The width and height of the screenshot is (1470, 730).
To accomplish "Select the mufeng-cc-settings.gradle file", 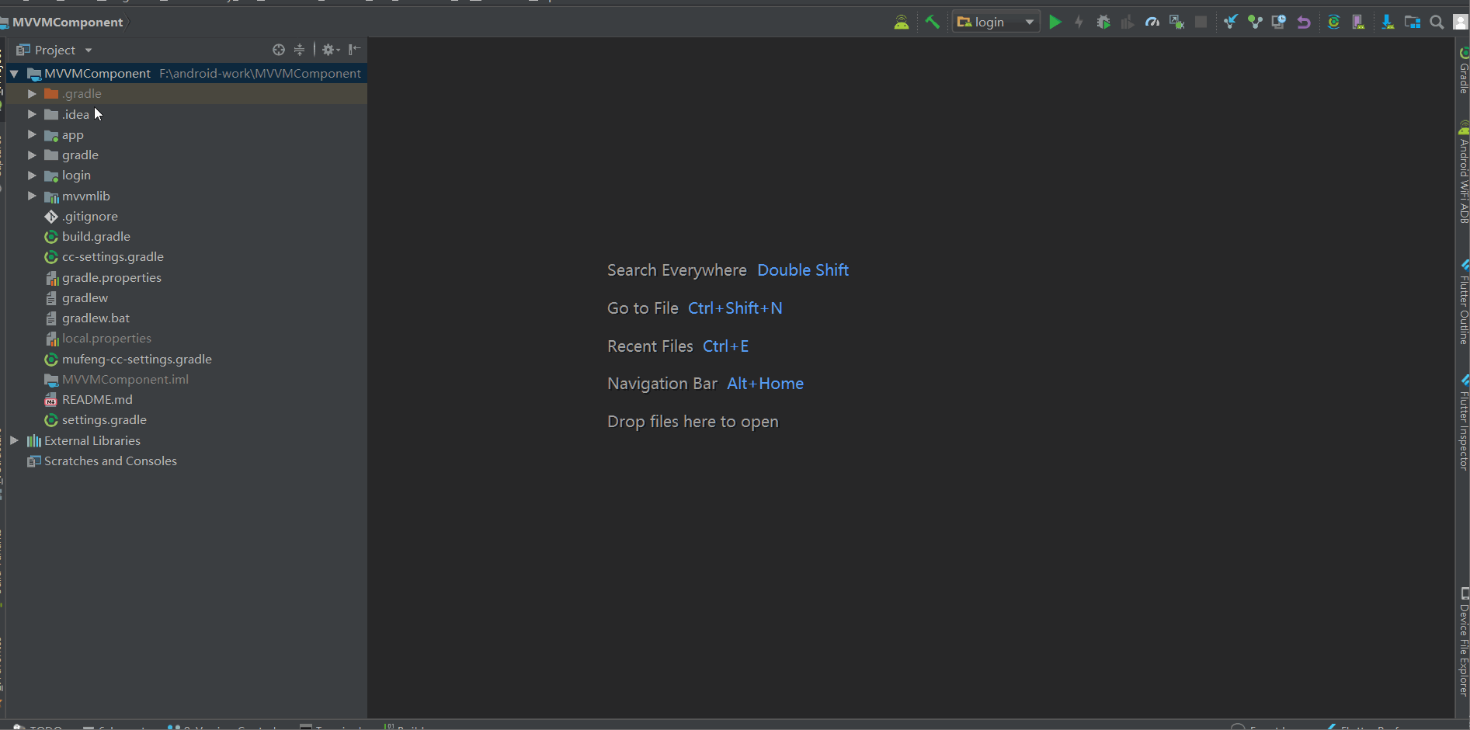I will (137, 360).
